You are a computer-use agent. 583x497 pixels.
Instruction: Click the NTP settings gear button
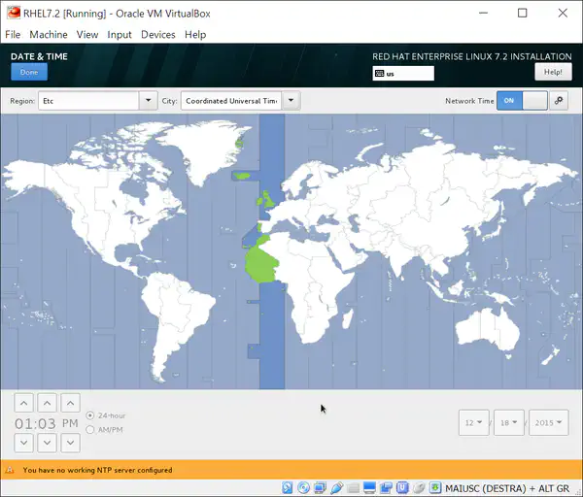click(559, 101)
